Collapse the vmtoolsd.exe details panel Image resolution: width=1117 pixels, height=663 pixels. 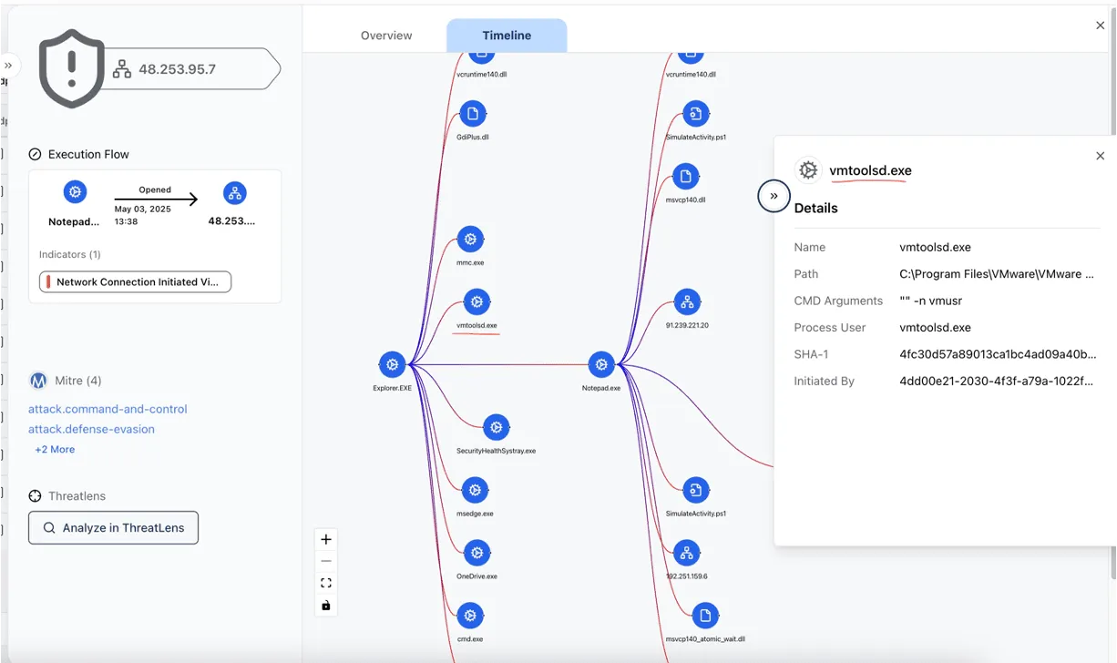tap(774, 196)
